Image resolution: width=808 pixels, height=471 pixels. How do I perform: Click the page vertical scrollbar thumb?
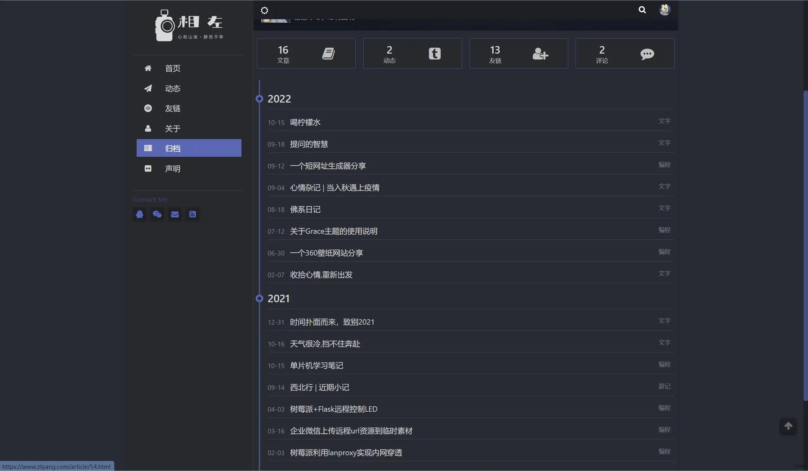coord(805,246)
